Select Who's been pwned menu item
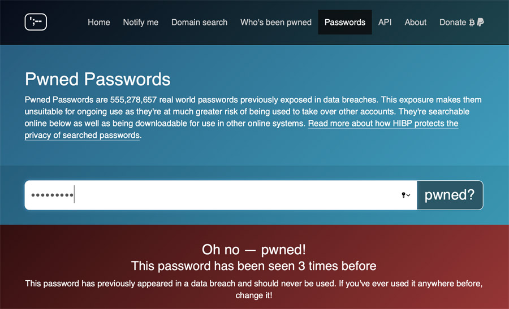Image resolution: width=509 pixels, height=309 pixels. [x=276, y=22]
